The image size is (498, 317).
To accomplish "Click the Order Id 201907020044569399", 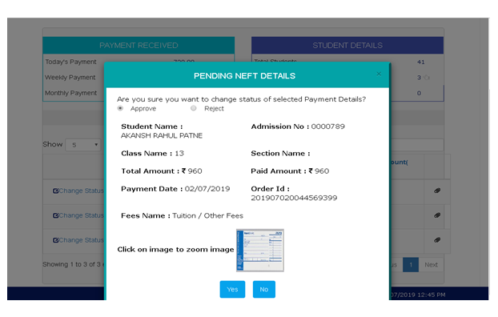I will coord(294,198).
